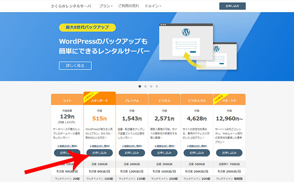
Task: Click the 12,960円~ price text
Action: coord(229,118)
